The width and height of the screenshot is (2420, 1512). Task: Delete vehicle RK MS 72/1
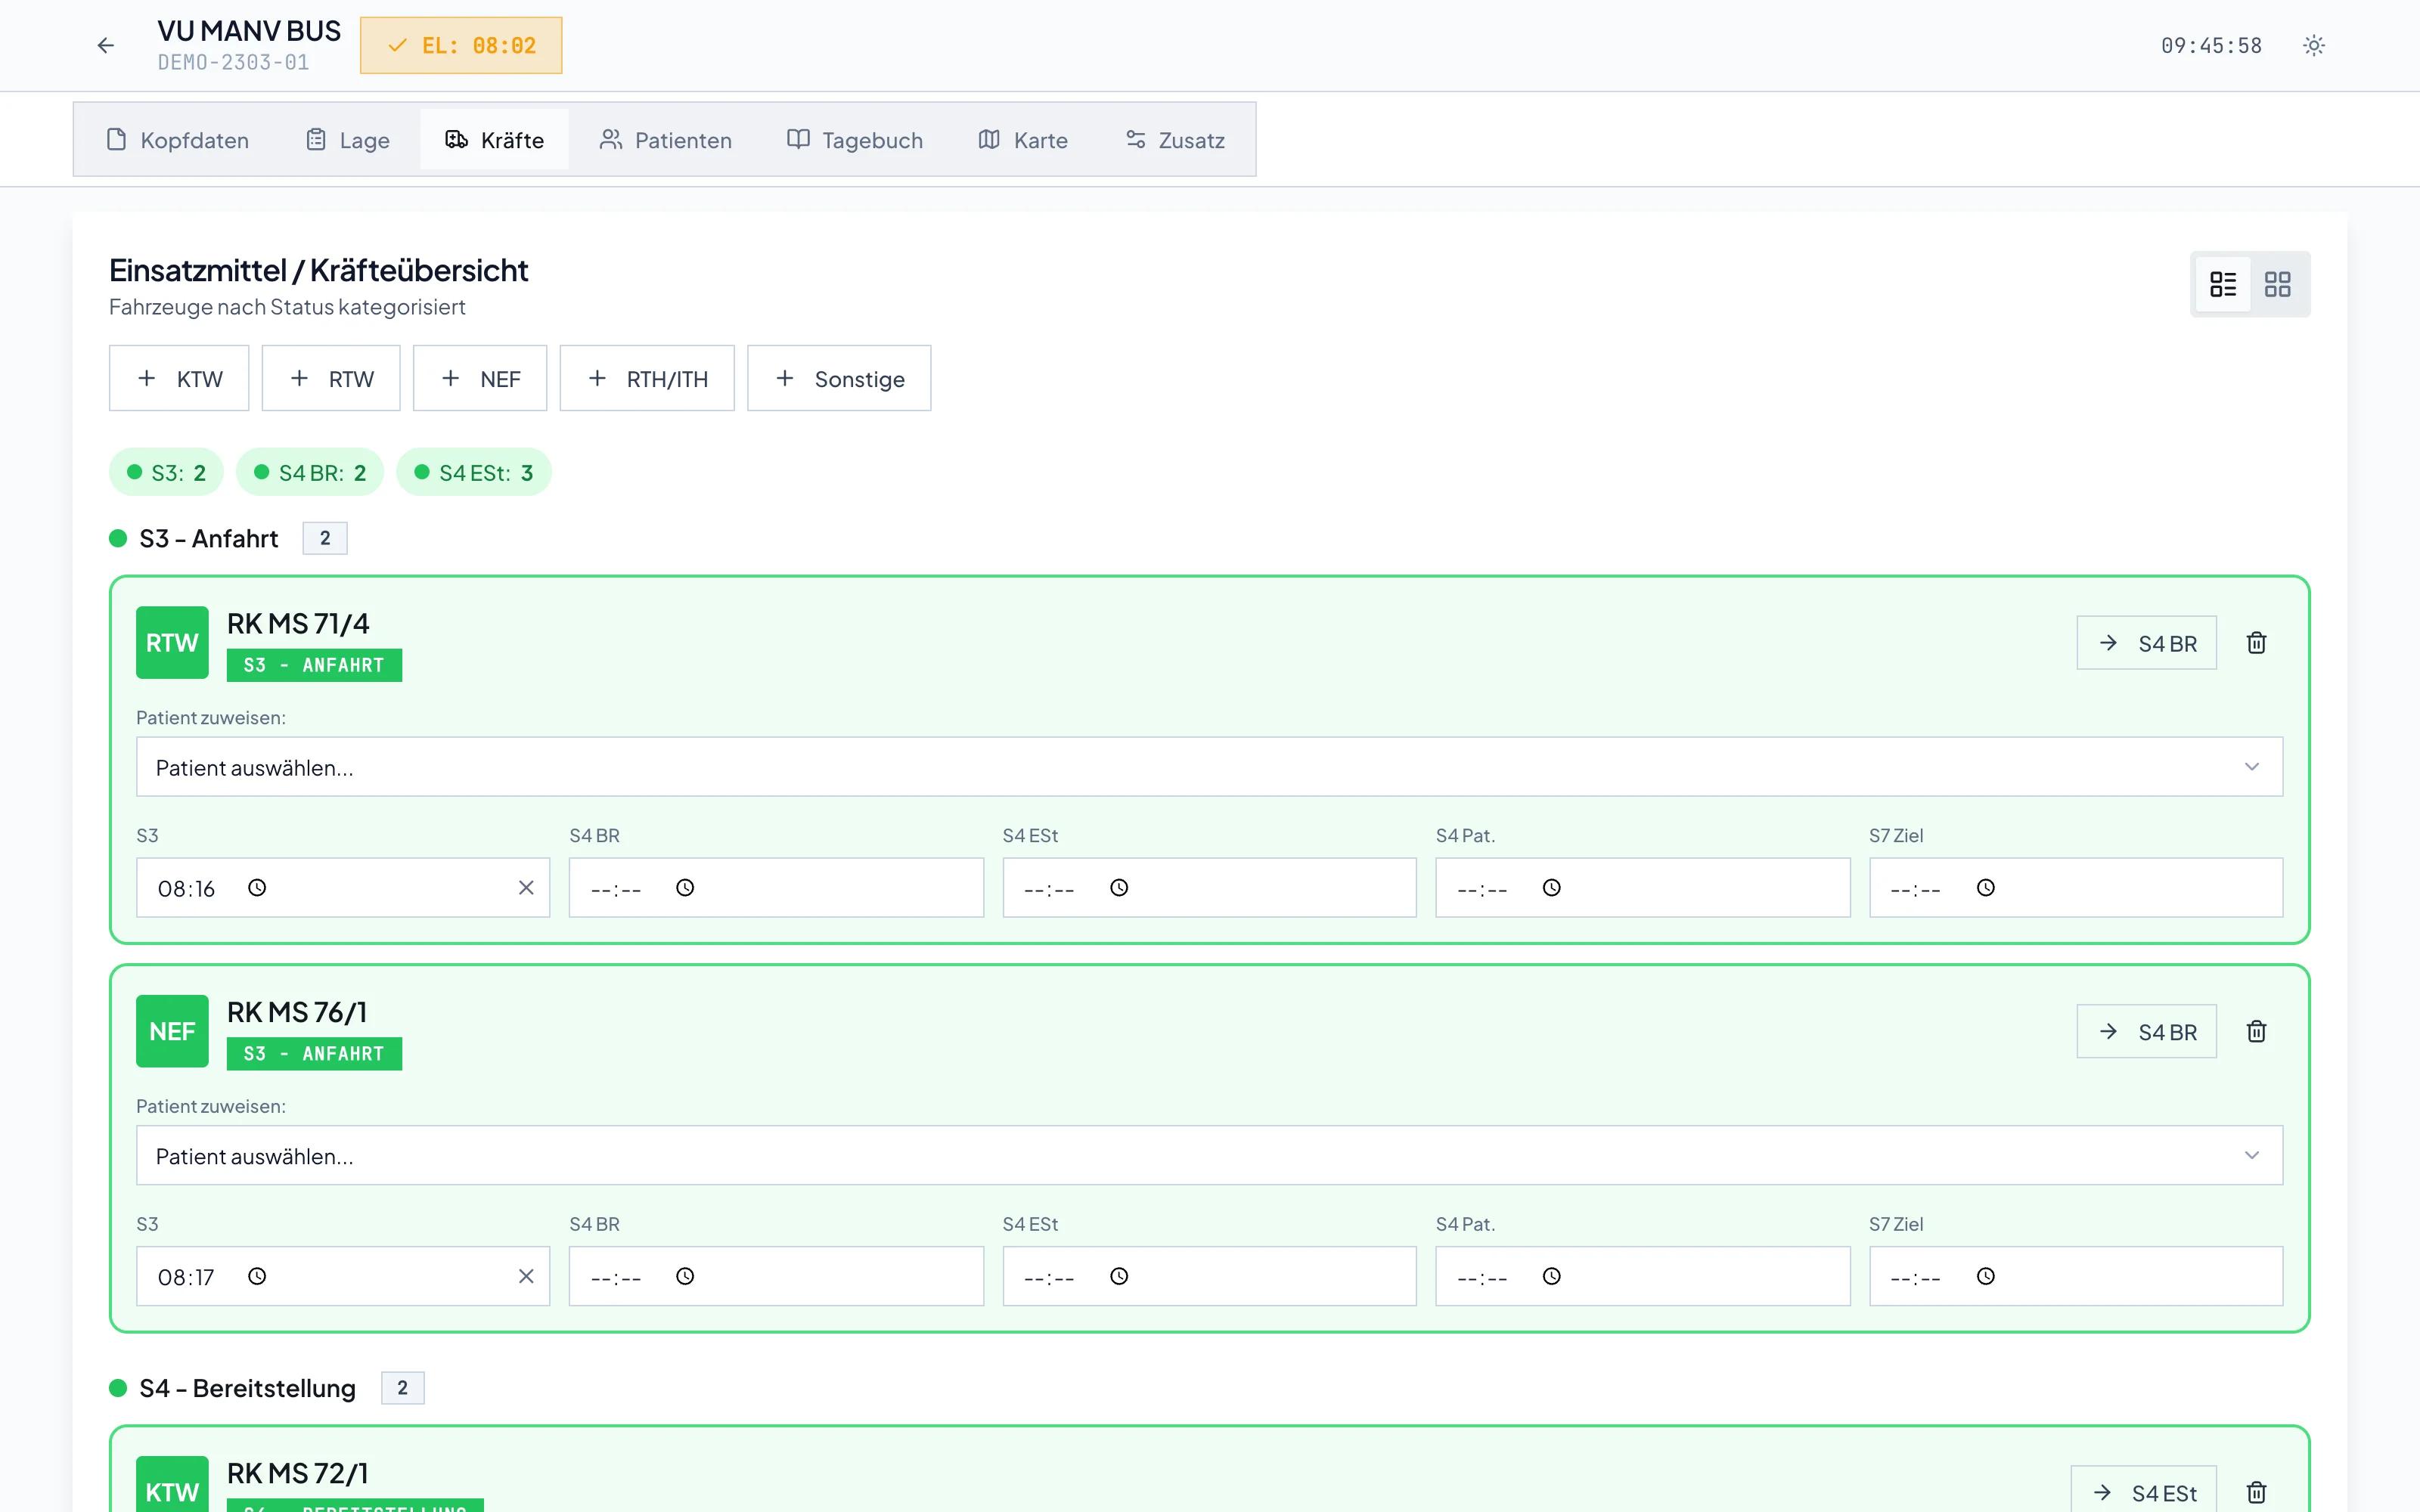click(x=2257, y=1492)
